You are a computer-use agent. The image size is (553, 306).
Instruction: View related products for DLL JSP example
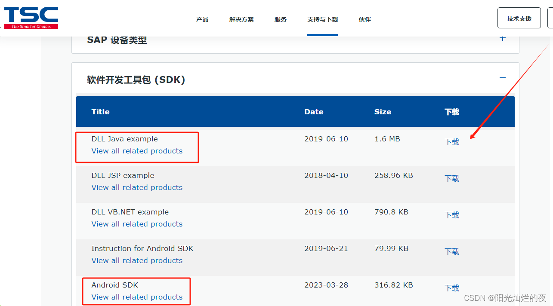[136, 187]
